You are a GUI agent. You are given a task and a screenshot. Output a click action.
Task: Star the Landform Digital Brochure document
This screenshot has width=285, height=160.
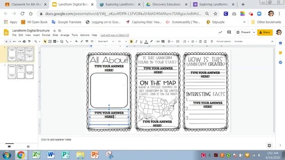(x=54, y=31)
